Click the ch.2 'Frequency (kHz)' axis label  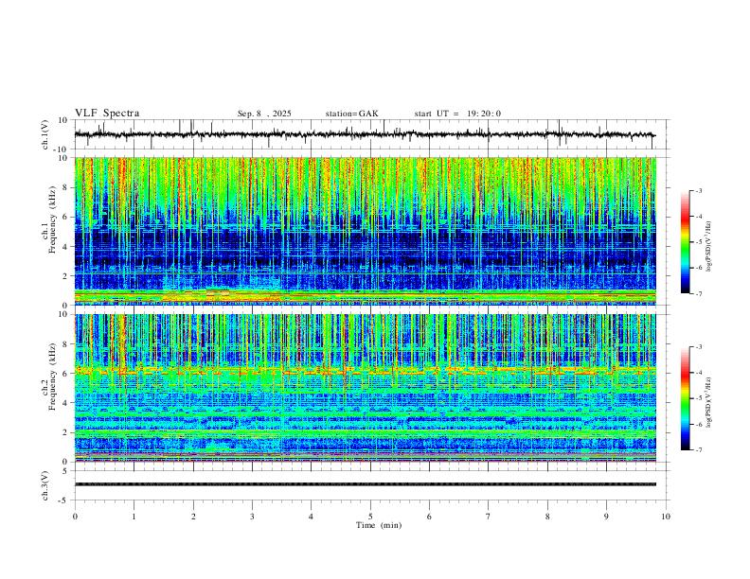53,377
